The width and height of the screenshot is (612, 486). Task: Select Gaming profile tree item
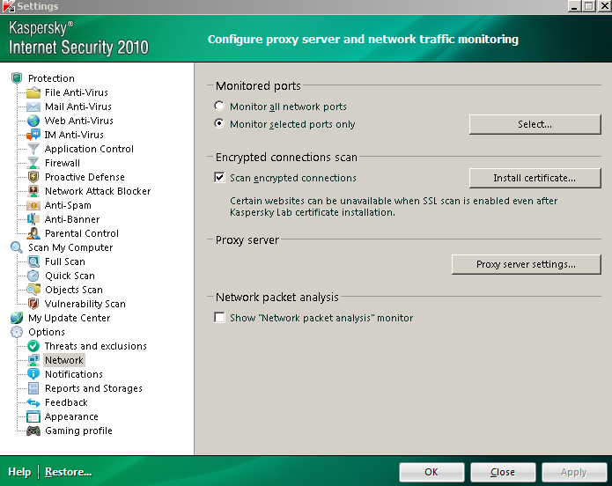(x=78, y=431)
